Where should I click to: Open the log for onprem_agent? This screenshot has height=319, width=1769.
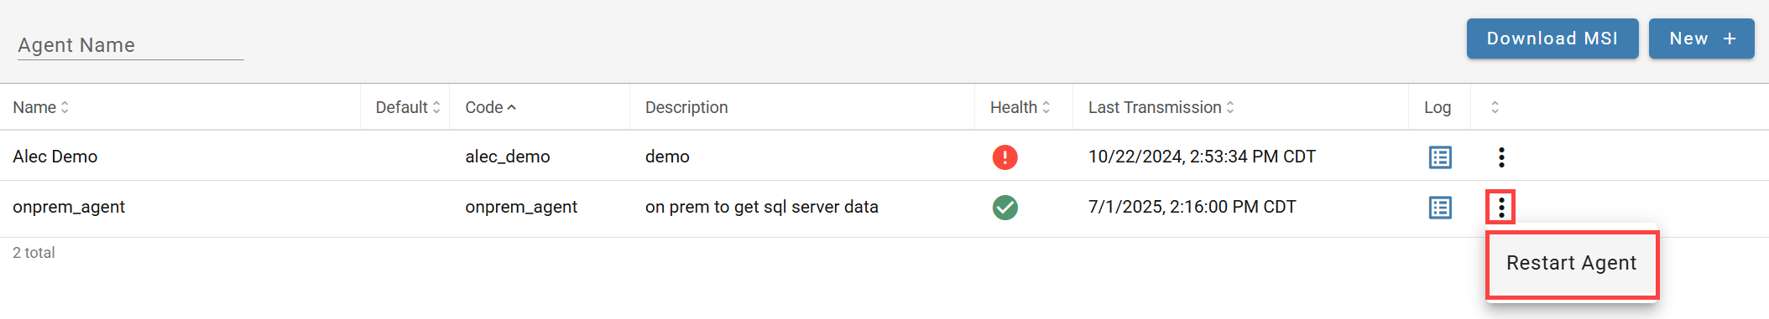1440,207
